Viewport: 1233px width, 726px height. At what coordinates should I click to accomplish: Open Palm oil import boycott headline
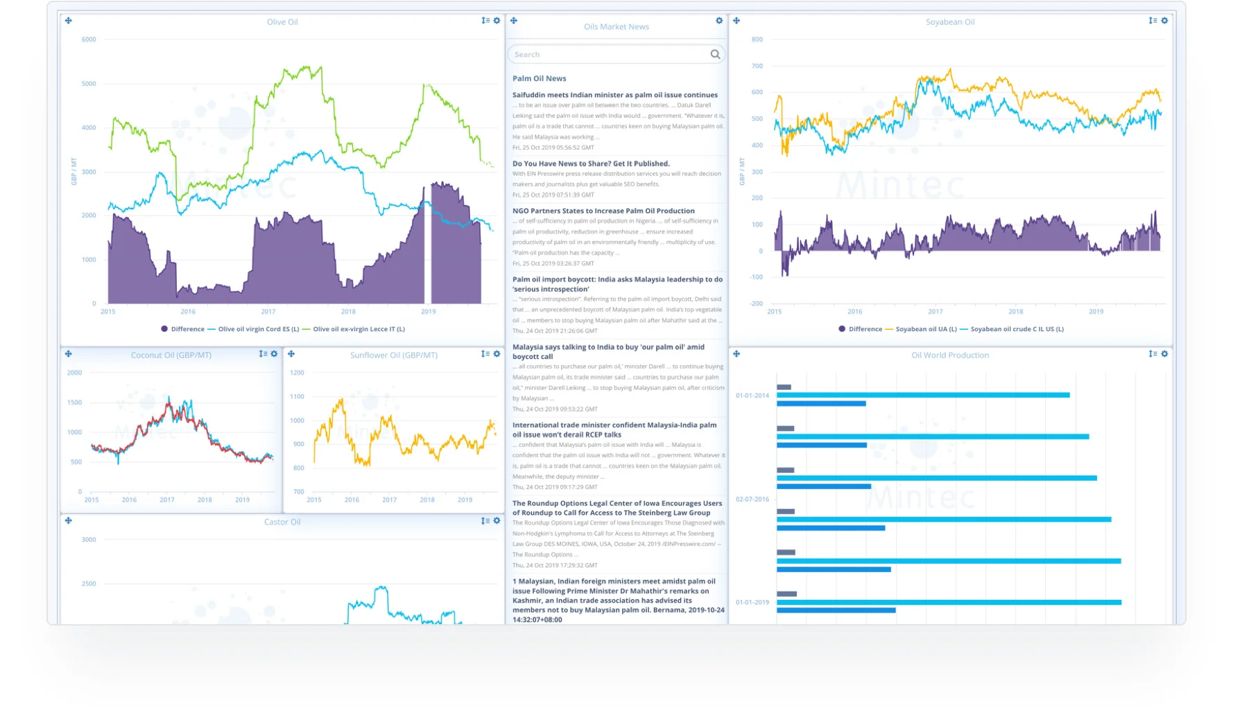click(x=617, y=284)
